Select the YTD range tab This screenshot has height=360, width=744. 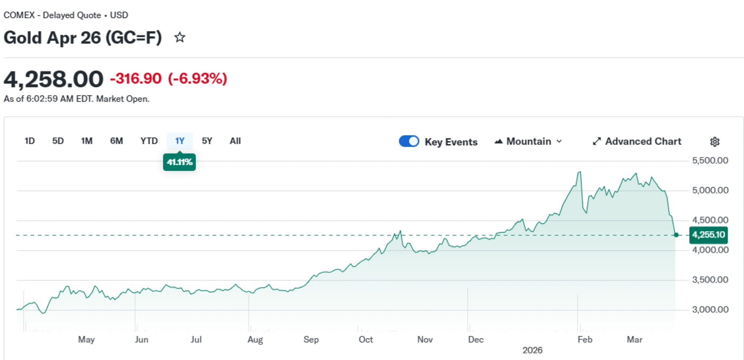click(x=149, y=141)
